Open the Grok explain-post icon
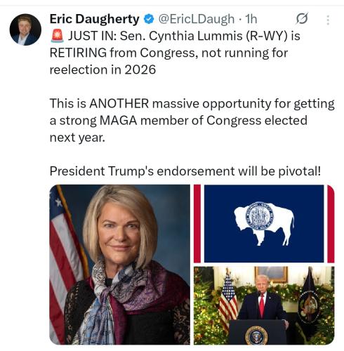The width and height of the screenshot is (344, 351). click(x=302, y=19)
